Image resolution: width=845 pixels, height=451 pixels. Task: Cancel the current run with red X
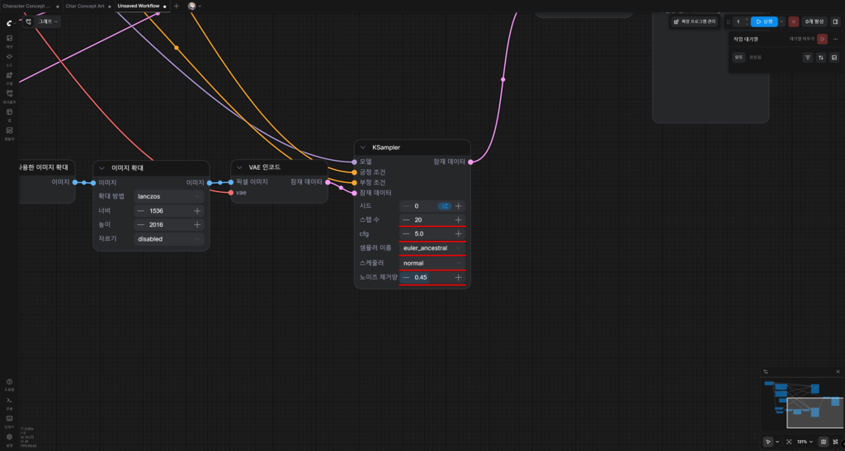[x=793, y=21]
